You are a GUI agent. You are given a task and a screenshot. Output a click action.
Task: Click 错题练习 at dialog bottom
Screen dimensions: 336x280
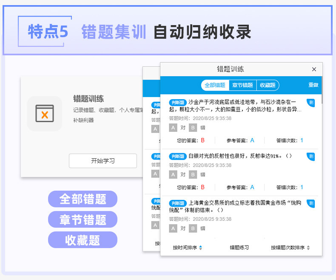pyautogui.click(x=239, y=248)
